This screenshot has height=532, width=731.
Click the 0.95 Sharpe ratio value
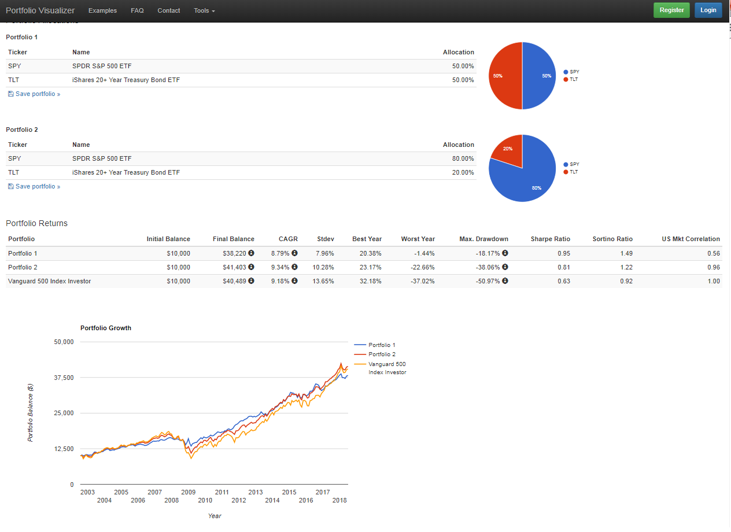tap(563, 253)
